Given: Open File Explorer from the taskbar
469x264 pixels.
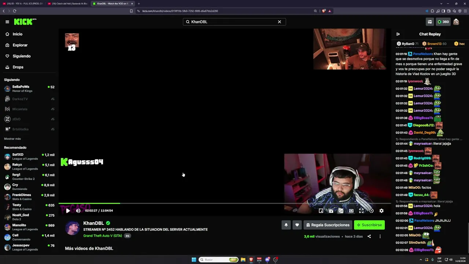Looking at the screenshot, I should click(x=243, y=260).
